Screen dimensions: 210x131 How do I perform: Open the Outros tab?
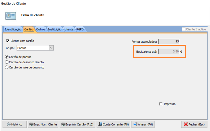41,29
